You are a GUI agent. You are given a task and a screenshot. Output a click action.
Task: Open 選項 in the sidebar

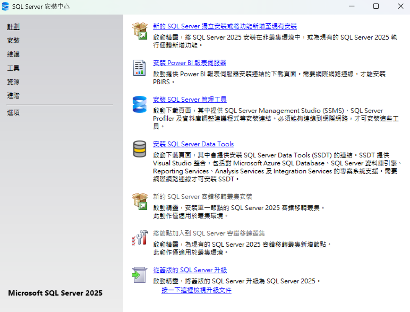coord(13,113)
